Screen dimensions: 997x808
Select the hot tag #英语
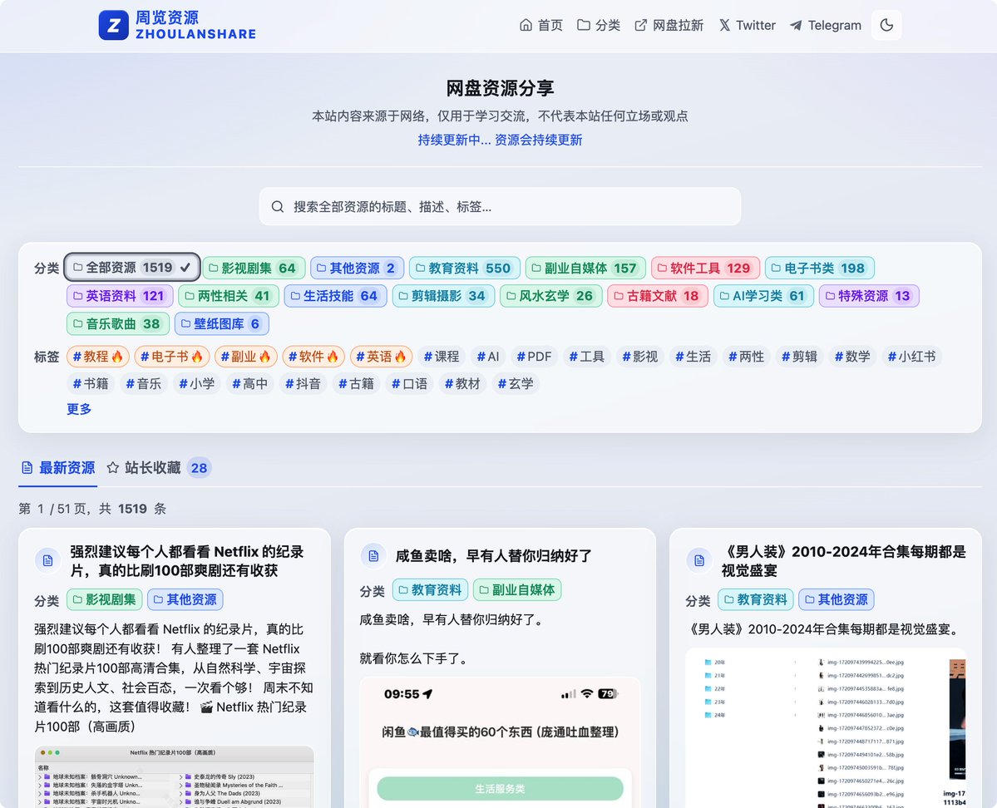pos(381,357)
